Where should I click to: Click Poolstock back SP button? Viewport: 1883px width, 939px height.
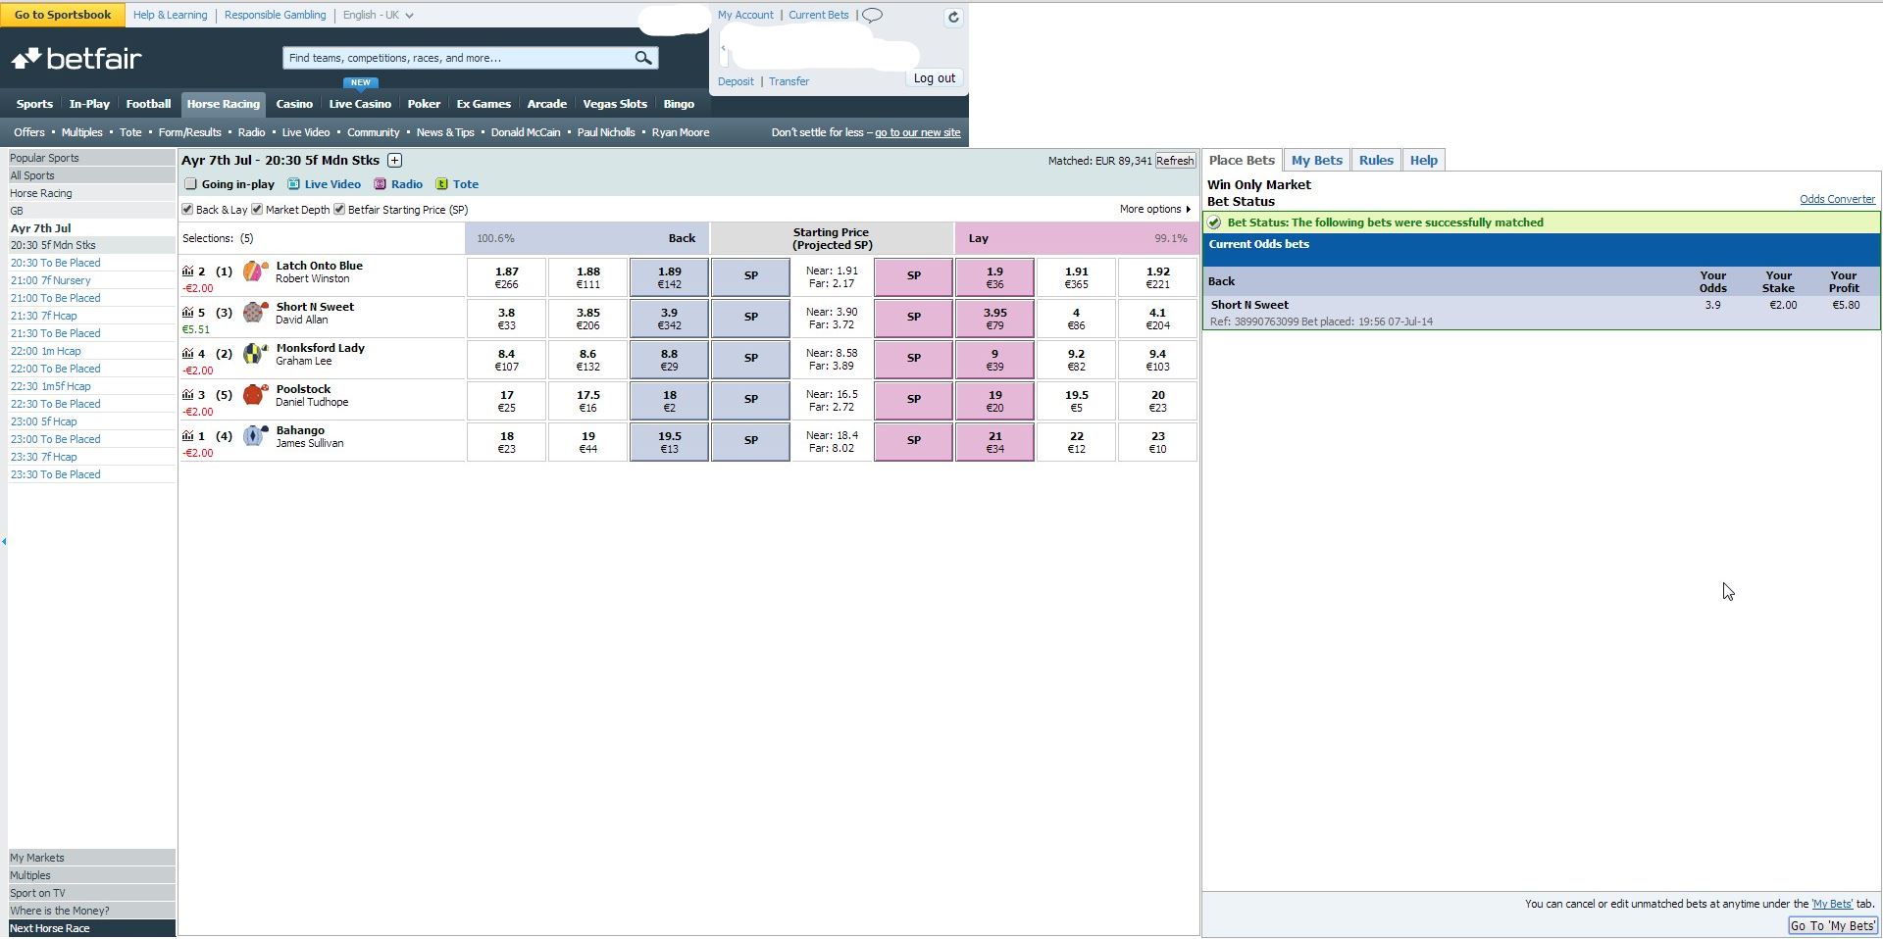[750, 400]
